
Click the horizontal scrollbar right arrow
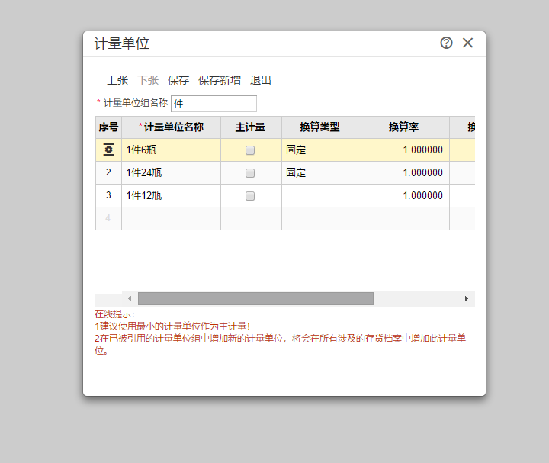467,299
